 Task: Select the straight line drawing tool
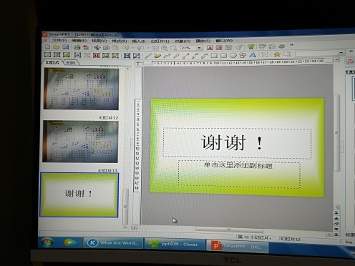(x=148, y=56)
